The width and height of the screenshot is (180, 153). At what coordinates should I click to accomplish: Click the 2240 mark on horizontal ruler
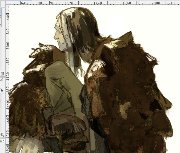(170, 3)
